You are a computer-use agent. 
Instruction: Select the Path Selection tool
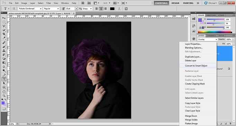pyautogui.click(x=4, y=83)
